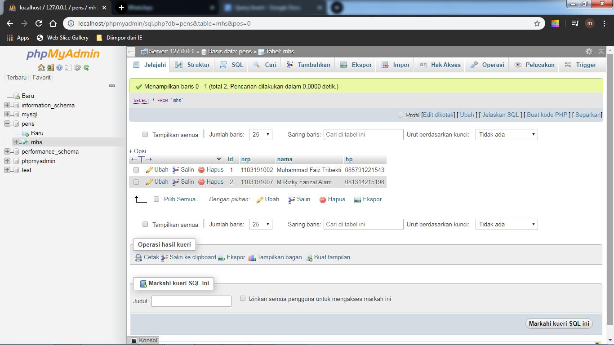Screen dimensions: 614x345
Task: Click the Cetak printer icon
Action: point(138,258)
